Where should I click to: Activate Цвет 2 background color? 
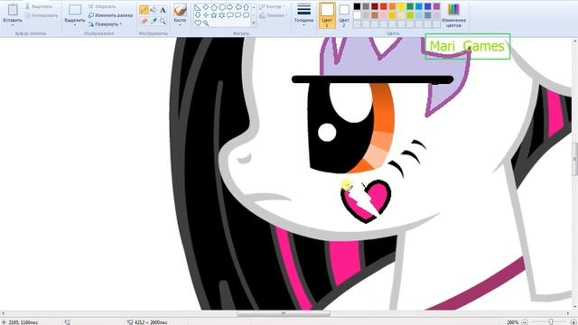pos(343,15)
